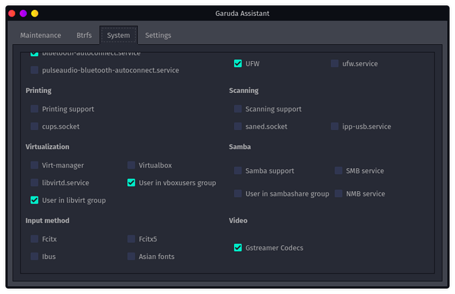Open the Maintenance tab
Image resolution: width=455 pixels, height=294 pixels.
click(x=40, y=36)
